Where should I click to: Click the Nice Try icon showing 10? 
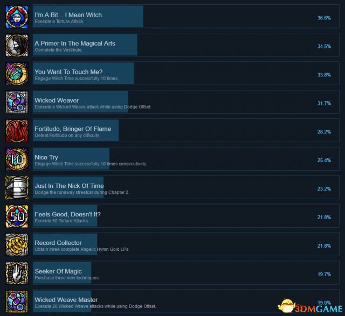coord(17,159)
